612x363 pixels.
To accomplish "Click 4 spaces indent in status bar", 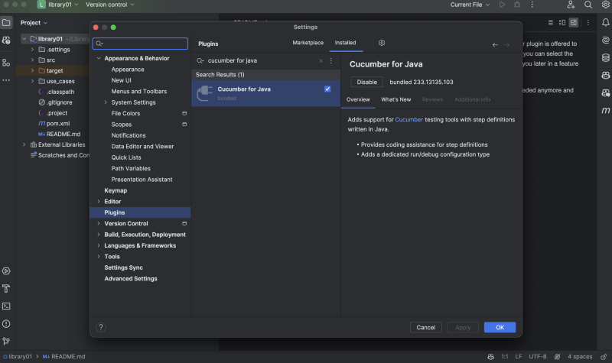I will pyautogui.click(x=580, y=356).
